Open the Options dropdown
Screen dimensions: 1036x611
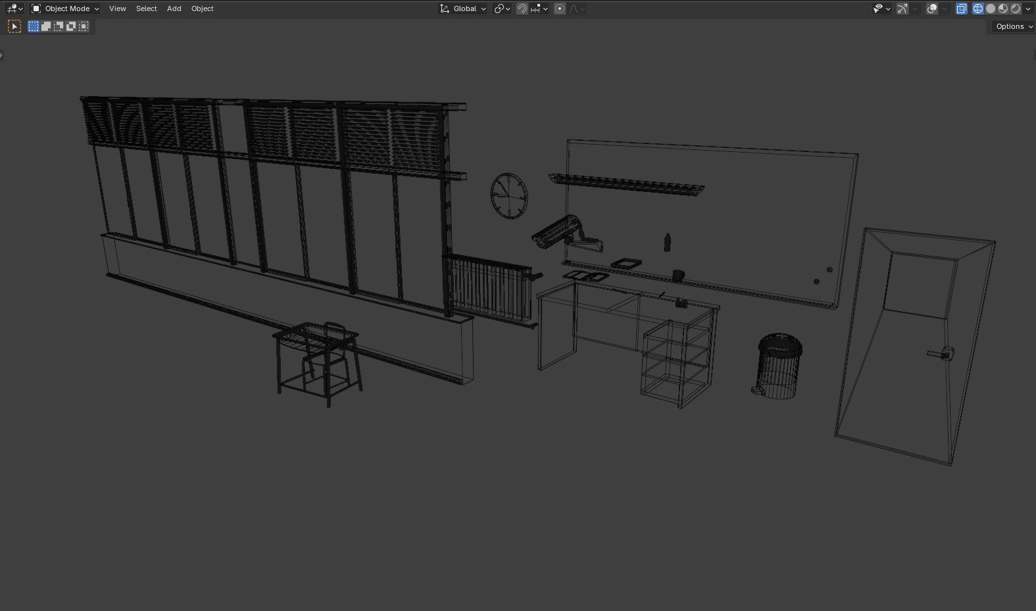pyautogui.click(x=1014, y=26)
